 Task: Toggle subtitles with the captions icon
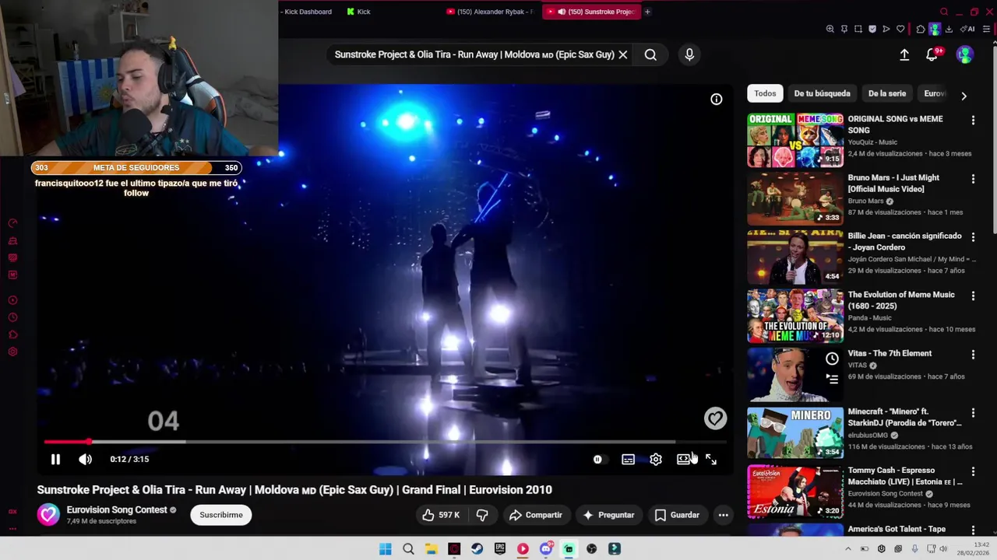[x=628, y=459]
